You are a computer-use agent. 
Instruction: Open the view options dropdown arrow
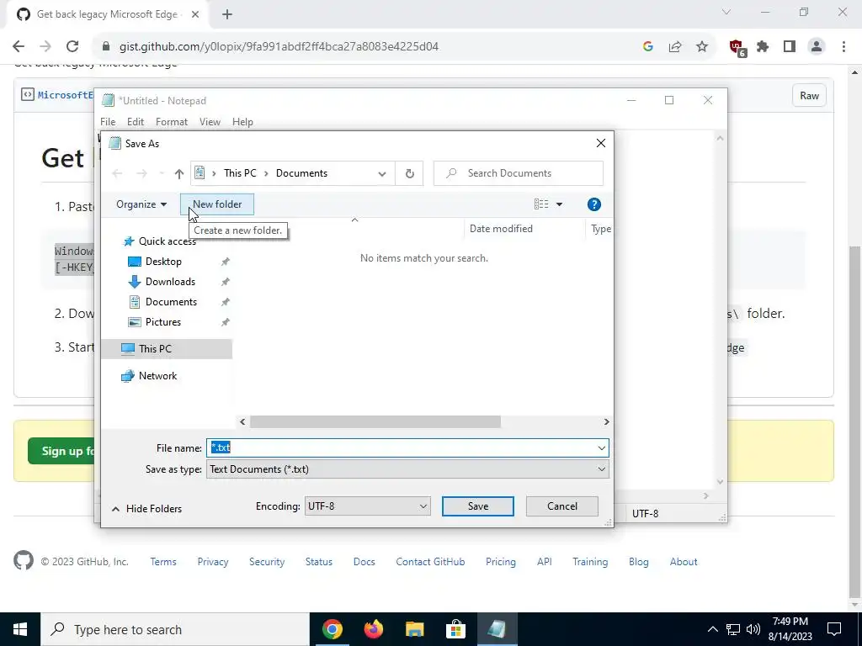559,204
